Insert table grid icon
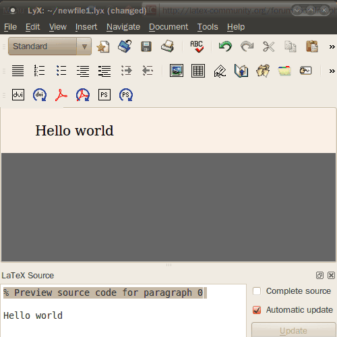Image resolution: width=337 pixels, height=337 pixels. pyautogui.click(x=198, y=71)
